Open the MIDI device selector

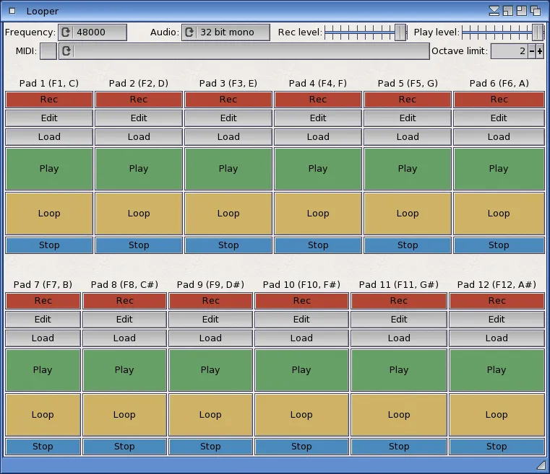point(252,51)
